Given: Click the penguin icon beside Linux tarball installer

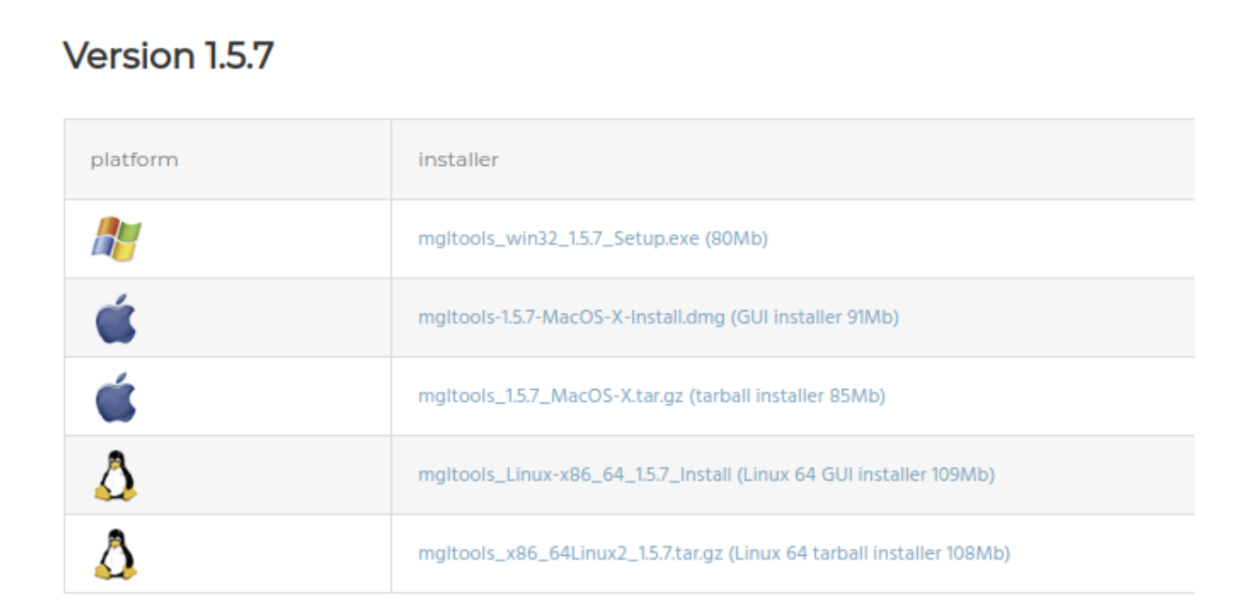Looking at the screenshot, I should (x=116, y=554).
